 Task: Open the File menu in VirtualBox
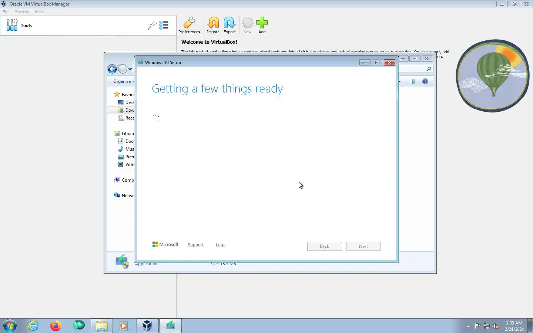click(x=6, y=12)
